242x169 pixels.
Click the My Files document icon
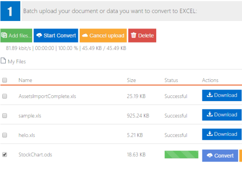pyautogui.click(x=3, y=60)
